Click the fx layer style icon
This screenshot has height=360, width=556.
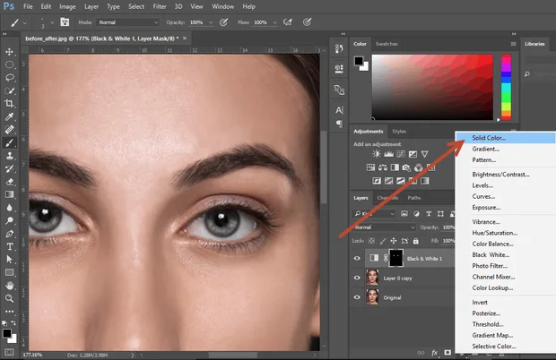pyautogui.click(x=434, y=353)
